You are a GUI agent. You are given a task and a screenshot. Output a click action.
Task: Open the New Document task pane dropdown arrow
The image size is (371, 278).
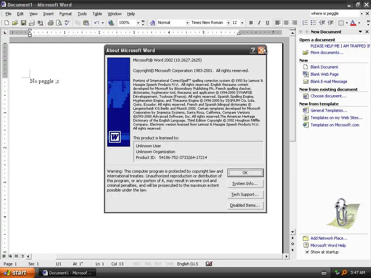(360, 32)
